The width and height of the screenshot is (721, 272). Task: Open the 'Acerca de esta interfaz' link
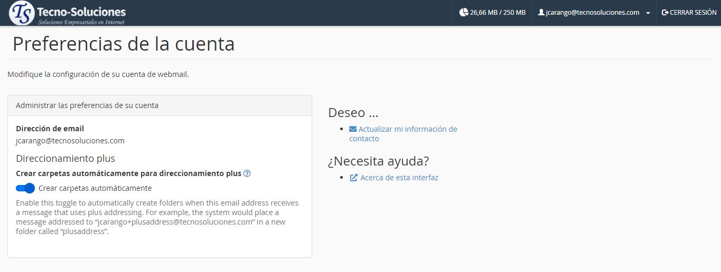coord(399,178)
